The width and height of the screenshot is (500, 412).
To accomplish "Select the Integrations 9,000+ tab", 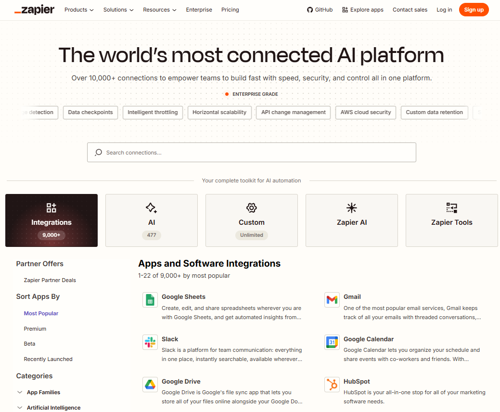I will (51, 220).
